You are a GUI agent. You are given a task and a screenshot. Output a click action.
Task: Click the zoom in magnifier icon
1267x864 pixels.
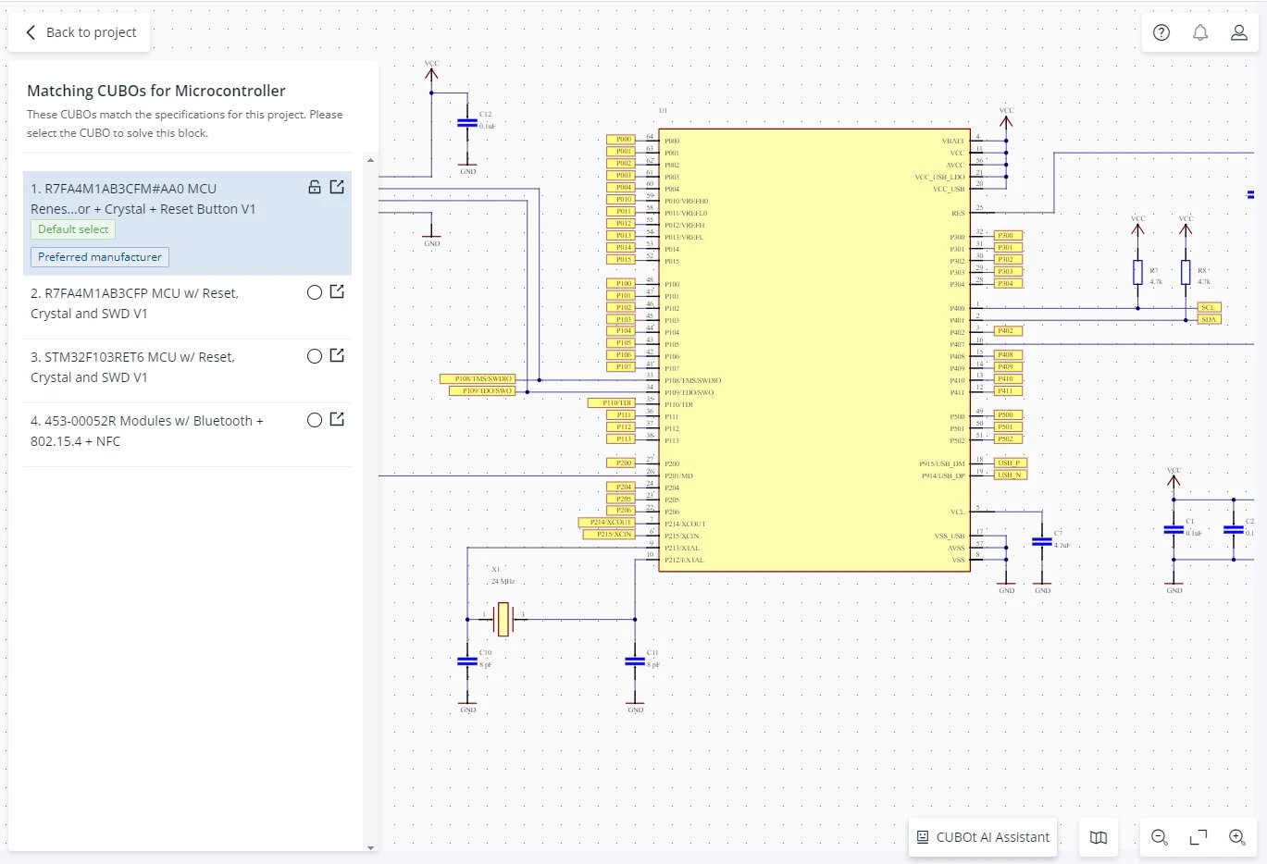(x=1236, y=837)
